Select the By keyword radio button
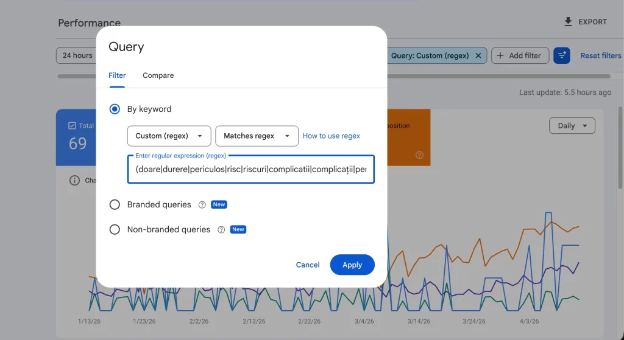 [115, 109]
